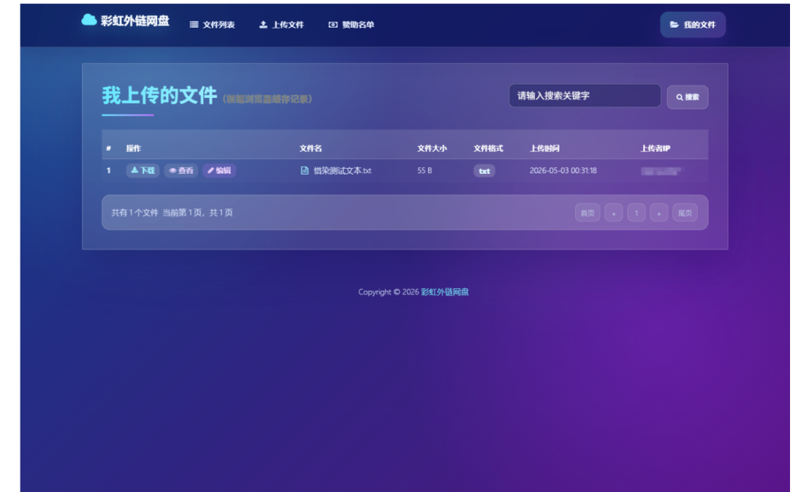This screenshot has height=492, width=809.
Task: Focus the 请输入搜索关键字 search field
Action: 585,96
